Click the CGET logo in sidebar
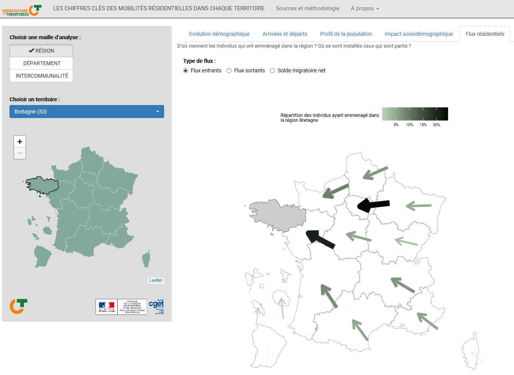This screenshot has height=375, width=514. tap(156, 306)
